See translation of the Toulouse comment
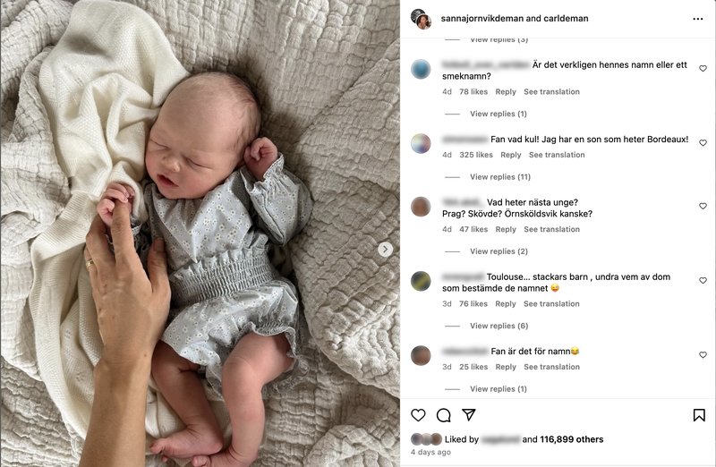This screenshot has height=467, width=716. 551,303
